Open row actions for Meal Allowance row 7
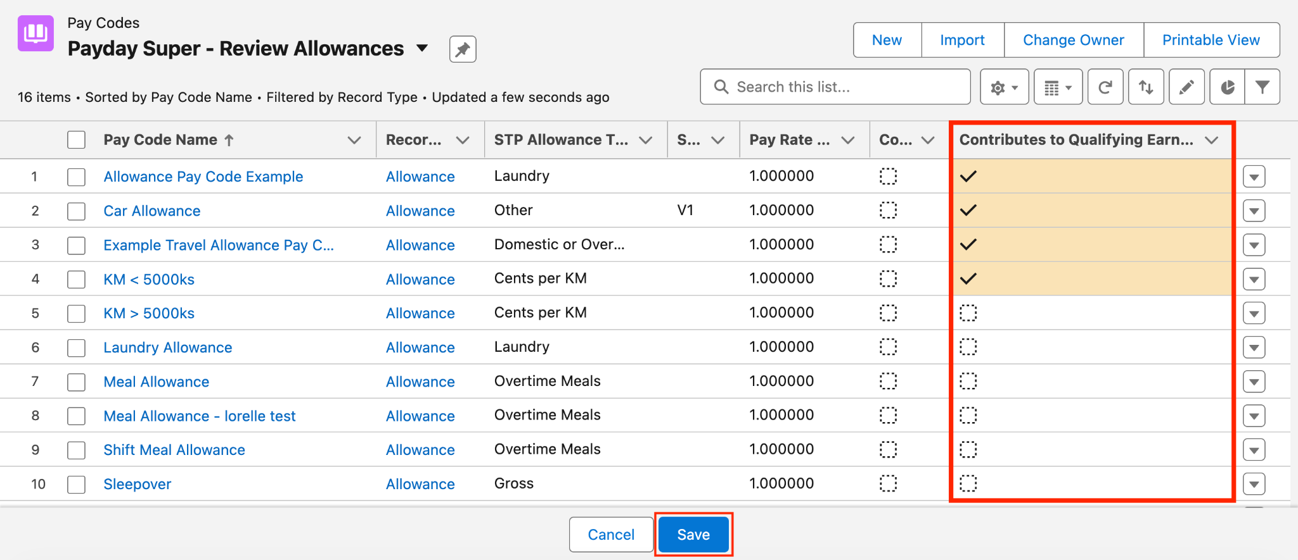This screenshot has width=1298, height=560. (1254, 382)
